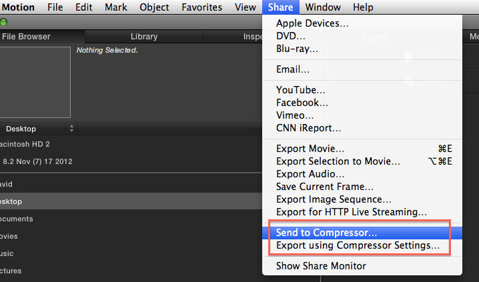Choose Send to Compressor…

click(362, 233)
